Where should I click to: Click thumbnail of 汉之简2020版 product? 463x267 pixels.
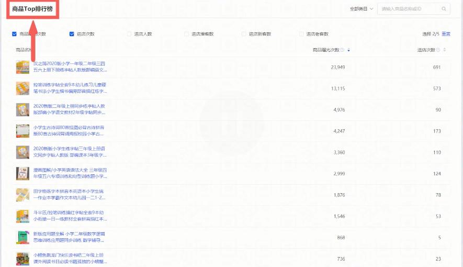coord(22,67)
